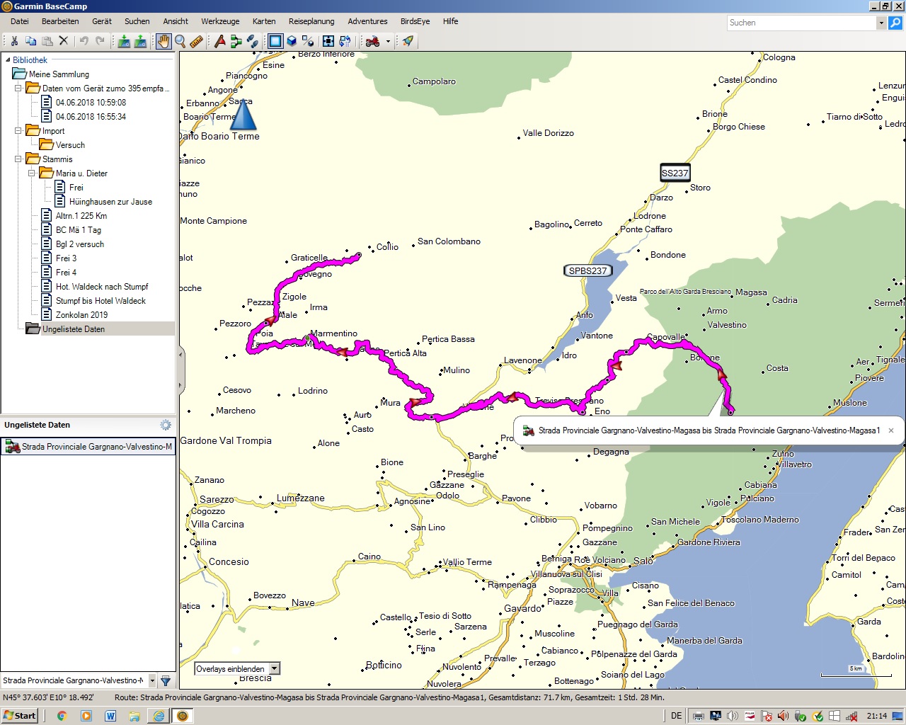
Task: Click the filter funnel icon
Action: click(x=166, y=680)
